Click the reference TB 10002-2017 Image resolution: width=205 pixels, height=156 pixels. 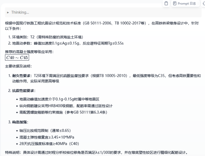[127, 23]
